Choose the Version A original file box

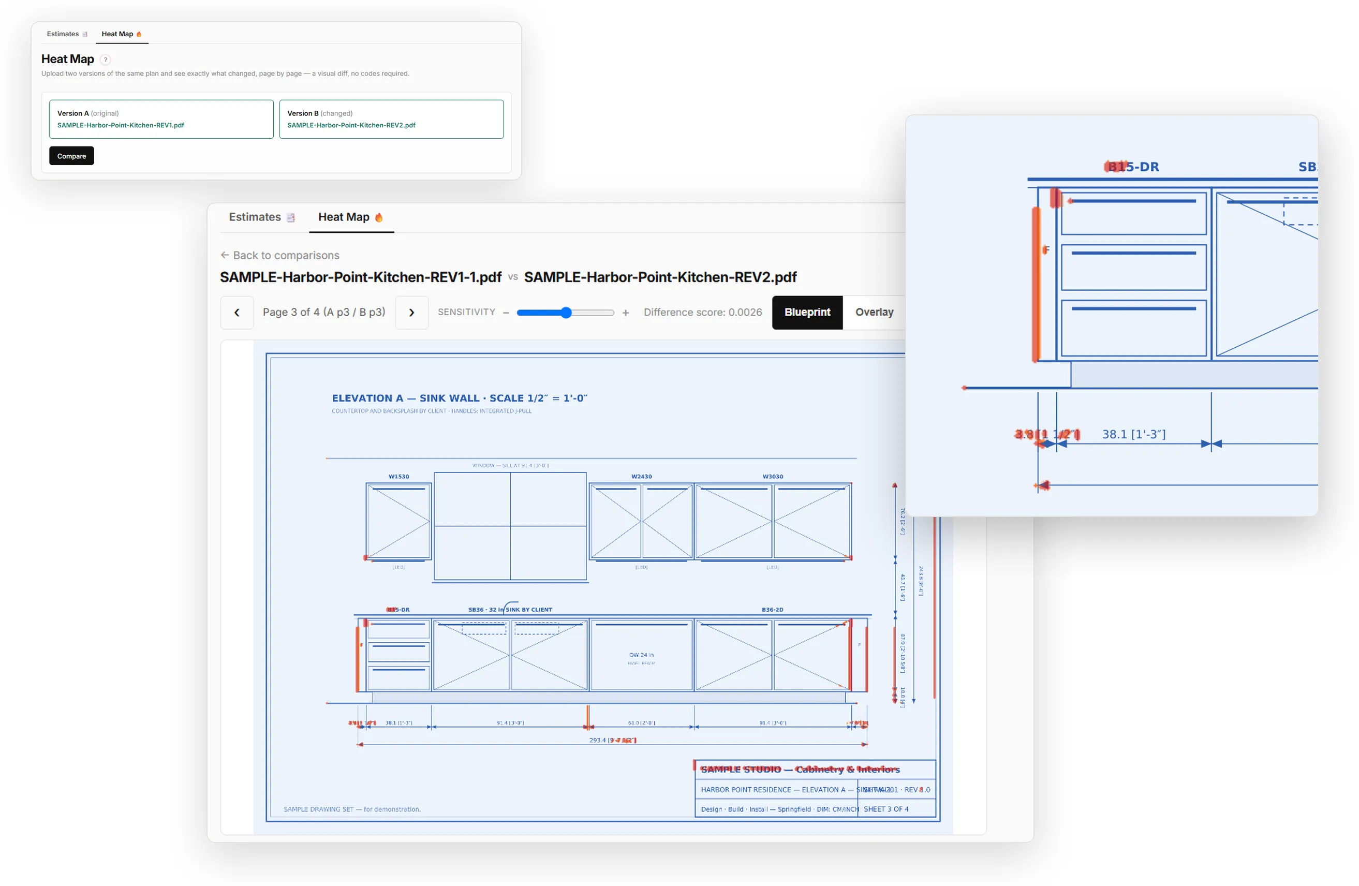click(x=161, y=120)
